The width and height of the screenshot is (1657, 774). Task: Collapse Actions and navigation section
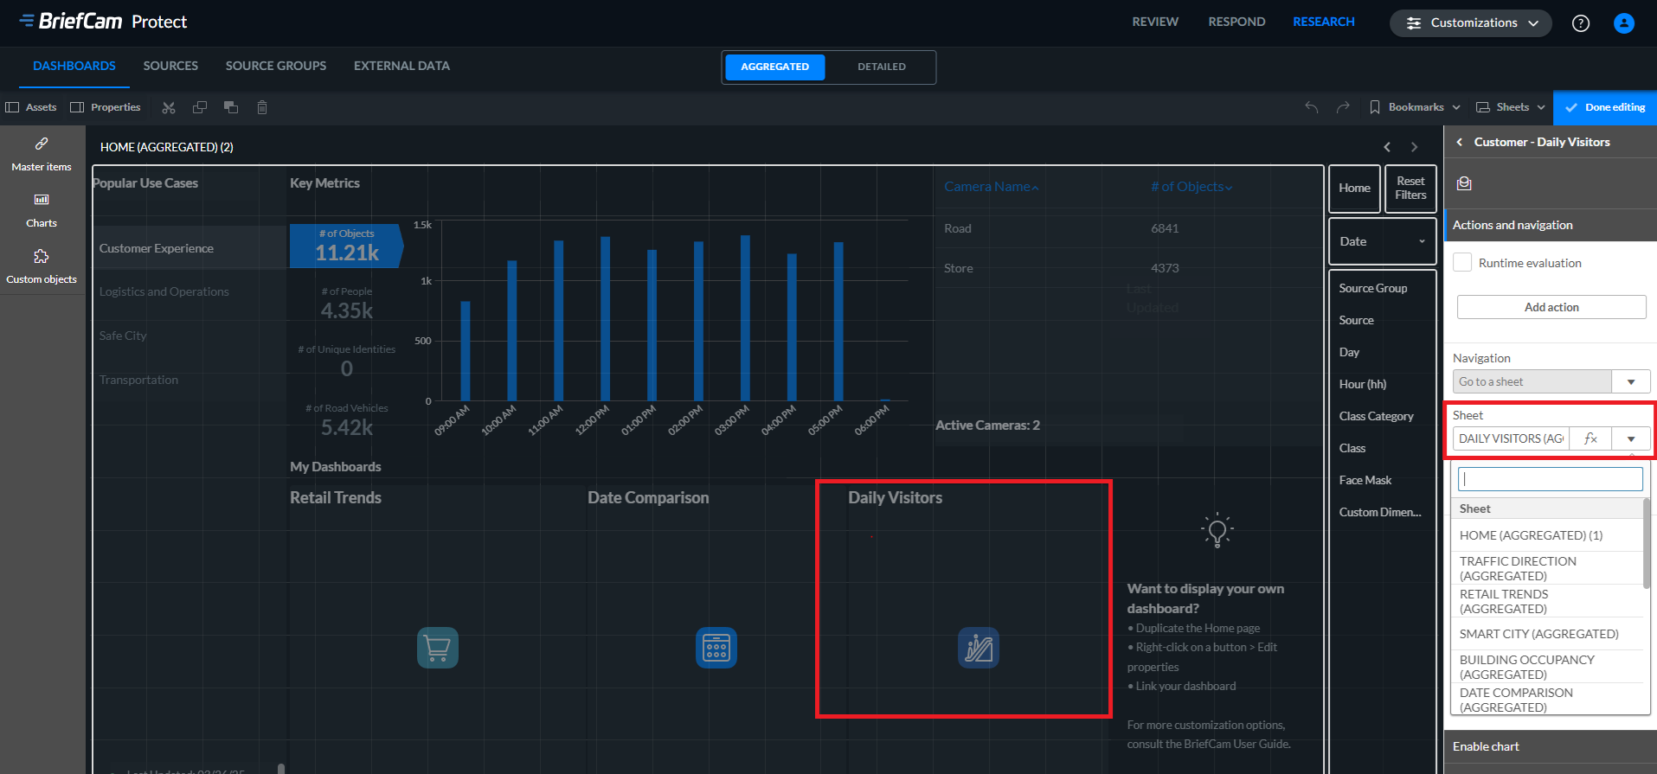1551,225
